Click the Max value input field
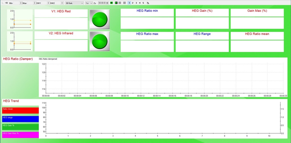 [x=30, y=3]
